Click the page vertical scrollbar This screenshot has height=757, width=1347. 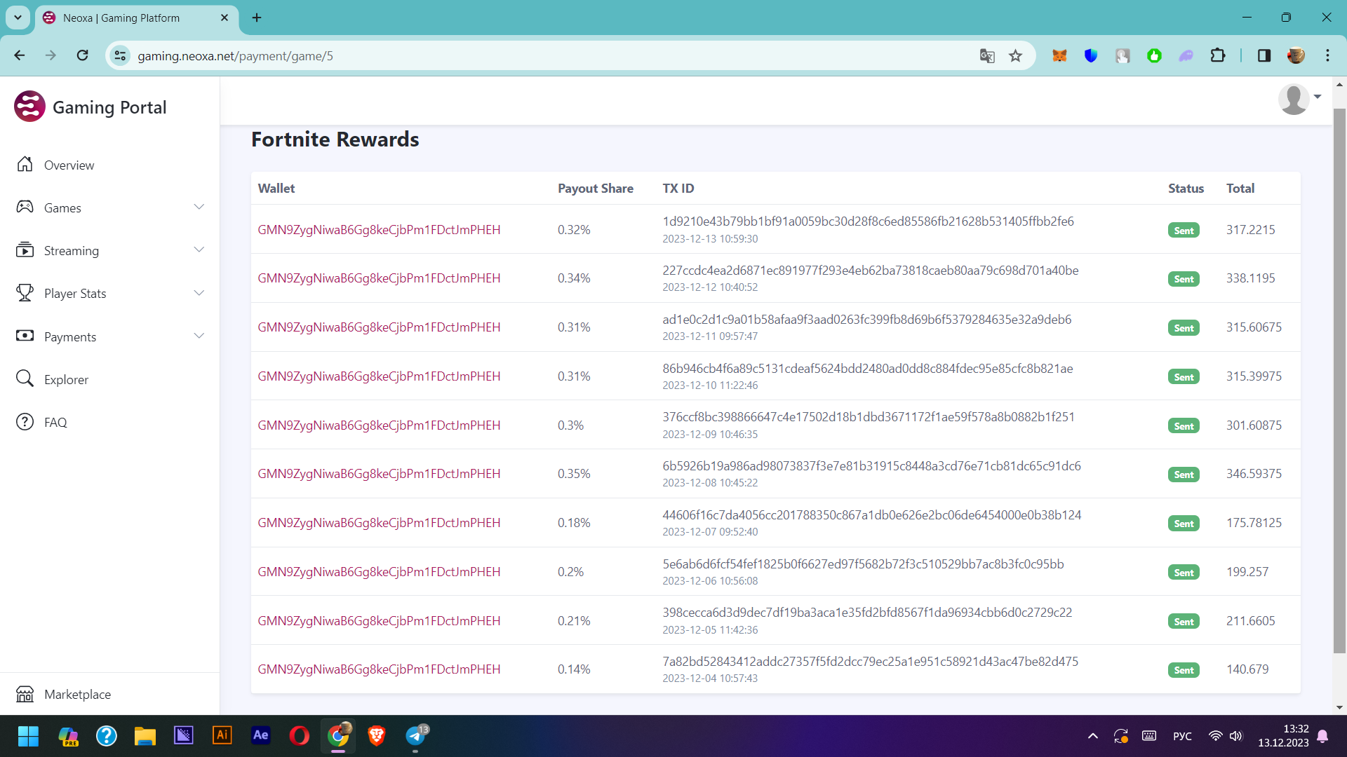coord(1339,381)
